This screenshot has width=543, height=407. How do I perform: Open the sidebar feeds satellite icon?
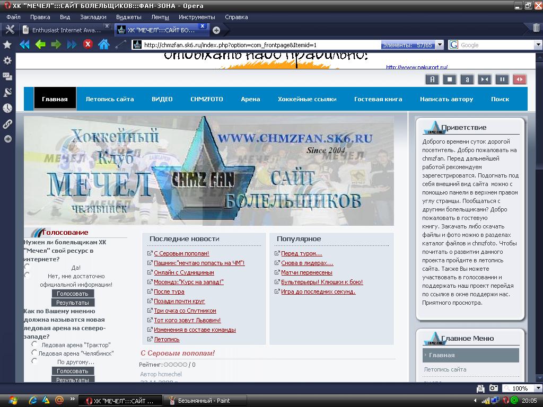click(7, 92)
